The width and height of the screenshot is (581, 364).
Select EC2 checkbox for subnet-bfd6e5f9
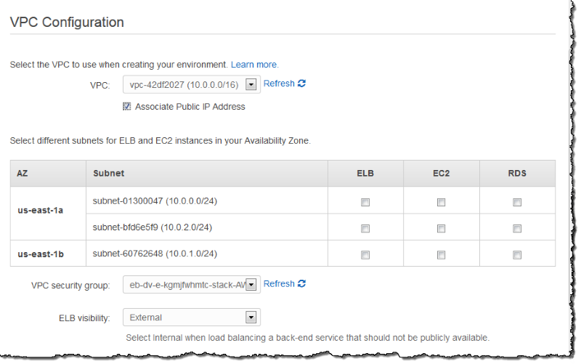[x=441, y=228]
